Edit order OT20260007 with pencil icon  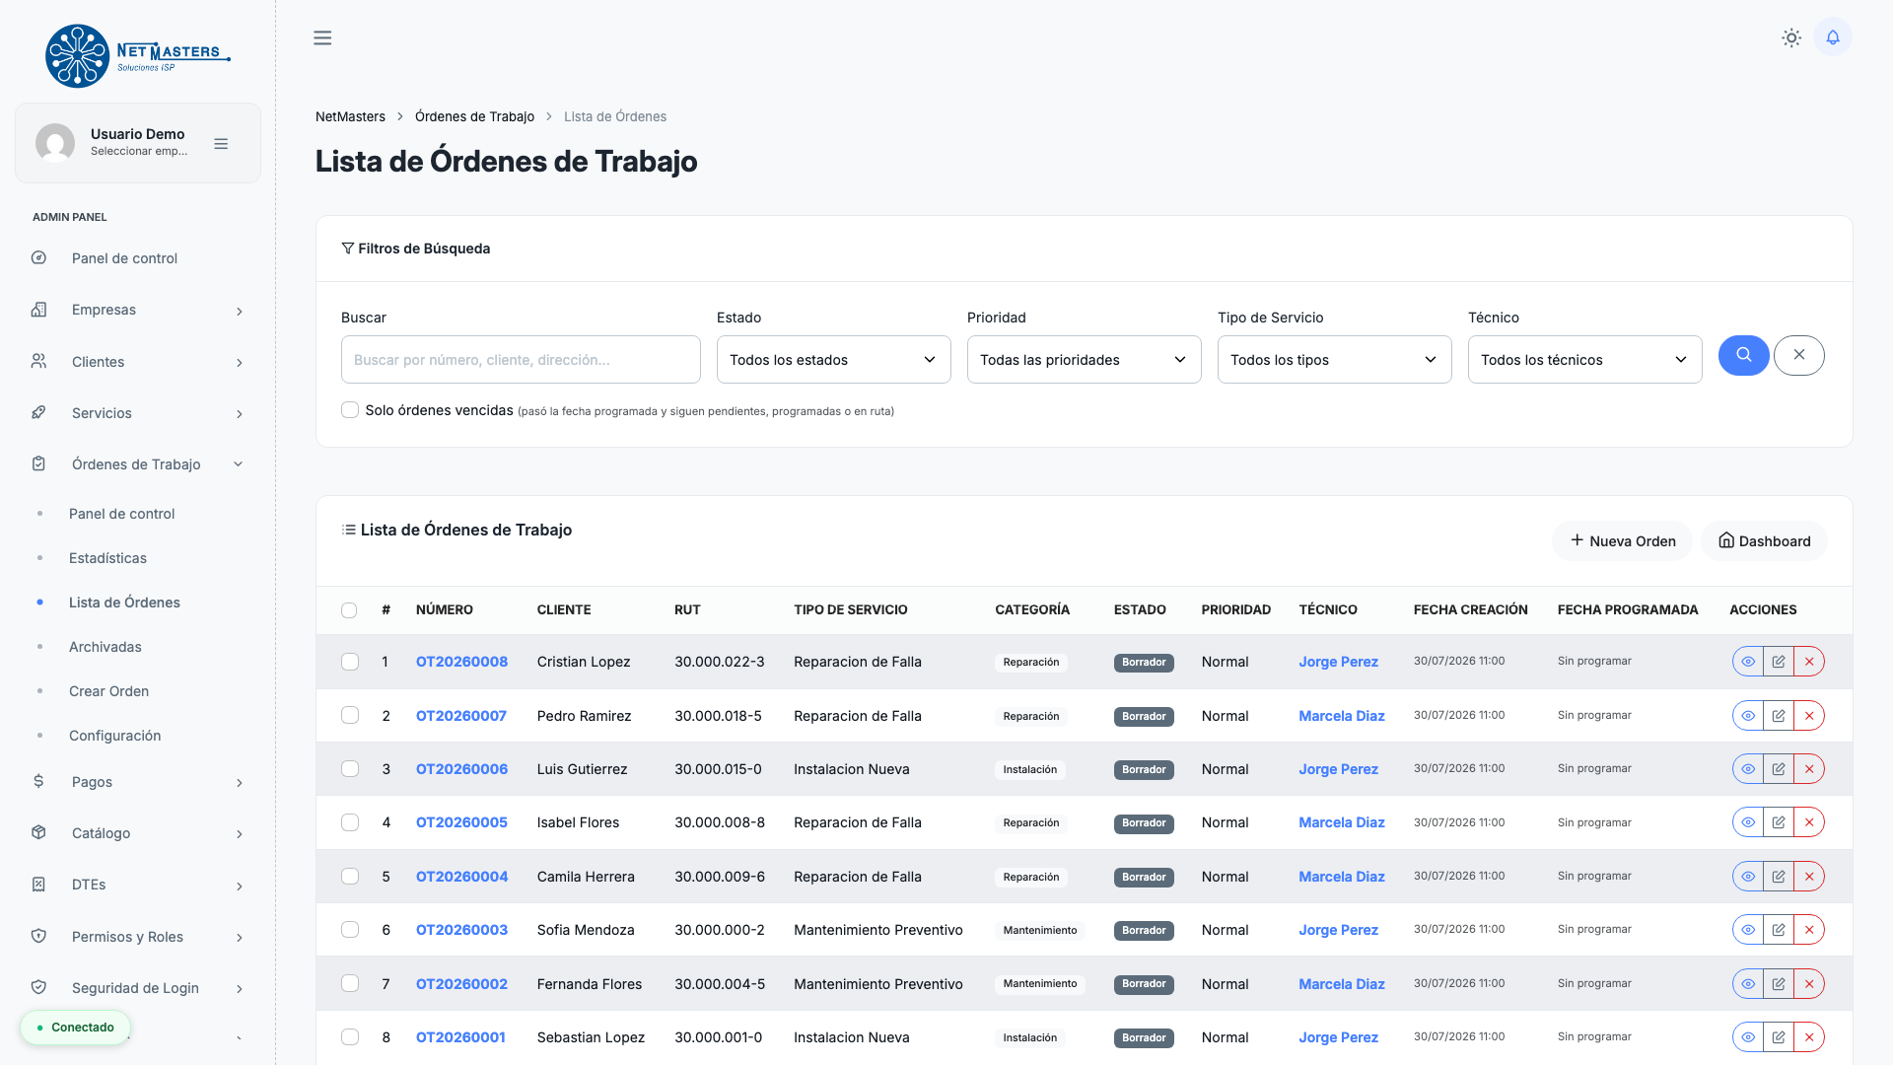coord(1779,716)
